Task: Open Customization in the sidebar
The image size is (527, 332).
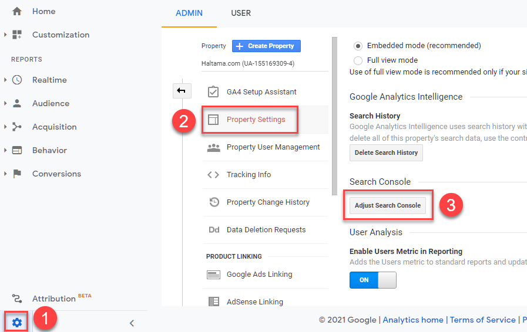Action: tap(61, 35)
